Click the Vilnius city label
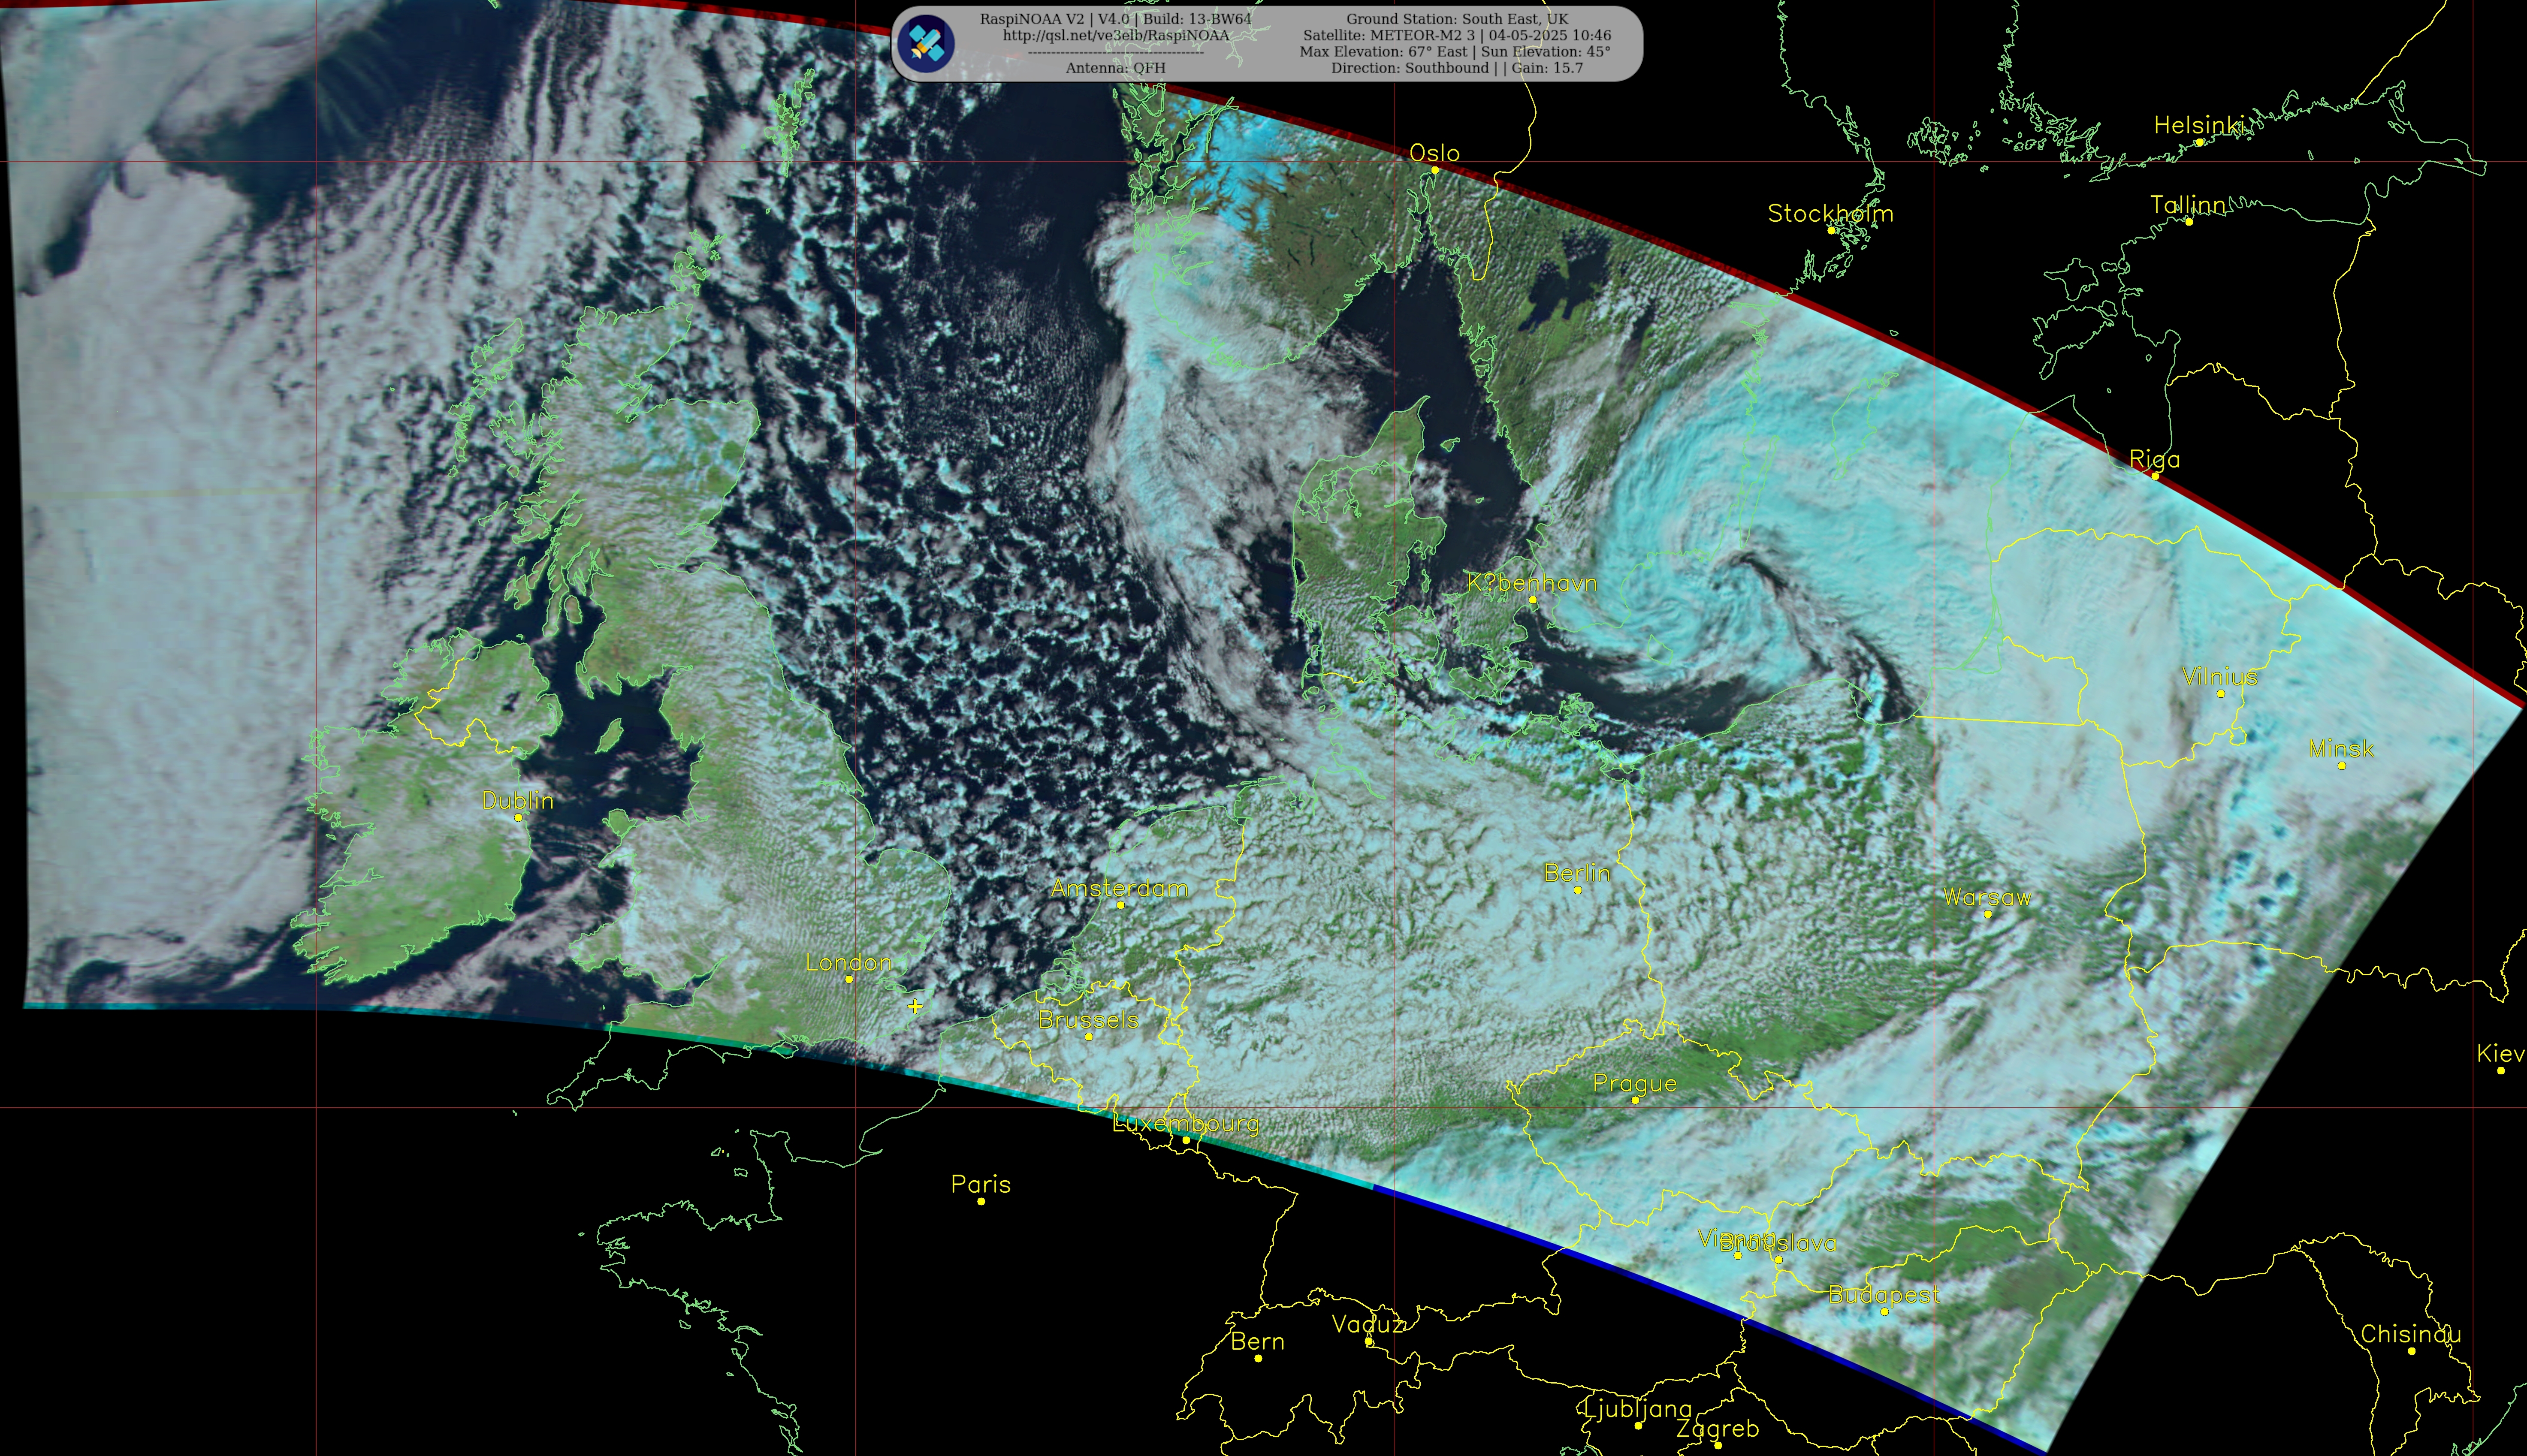Viewport: 2527px width, 1456px height. (x=2220, y=677)
